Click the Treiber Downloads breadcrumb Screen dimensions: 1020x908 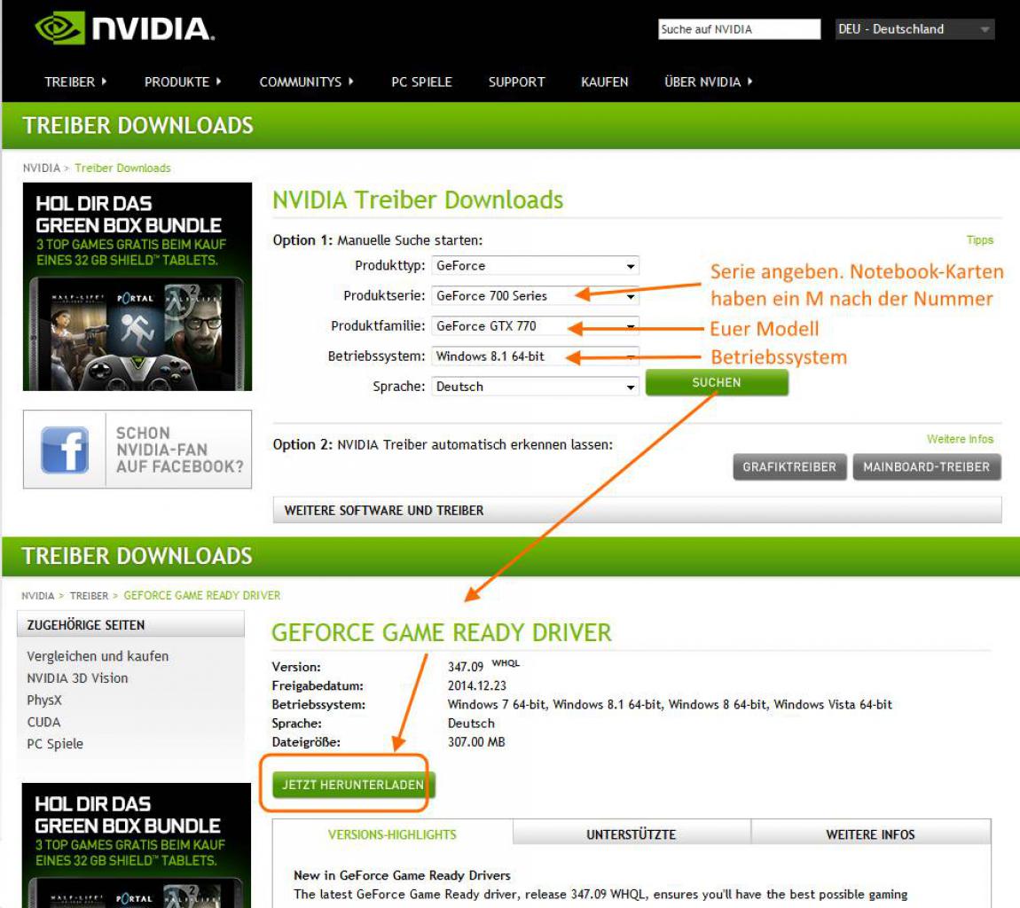122,168
